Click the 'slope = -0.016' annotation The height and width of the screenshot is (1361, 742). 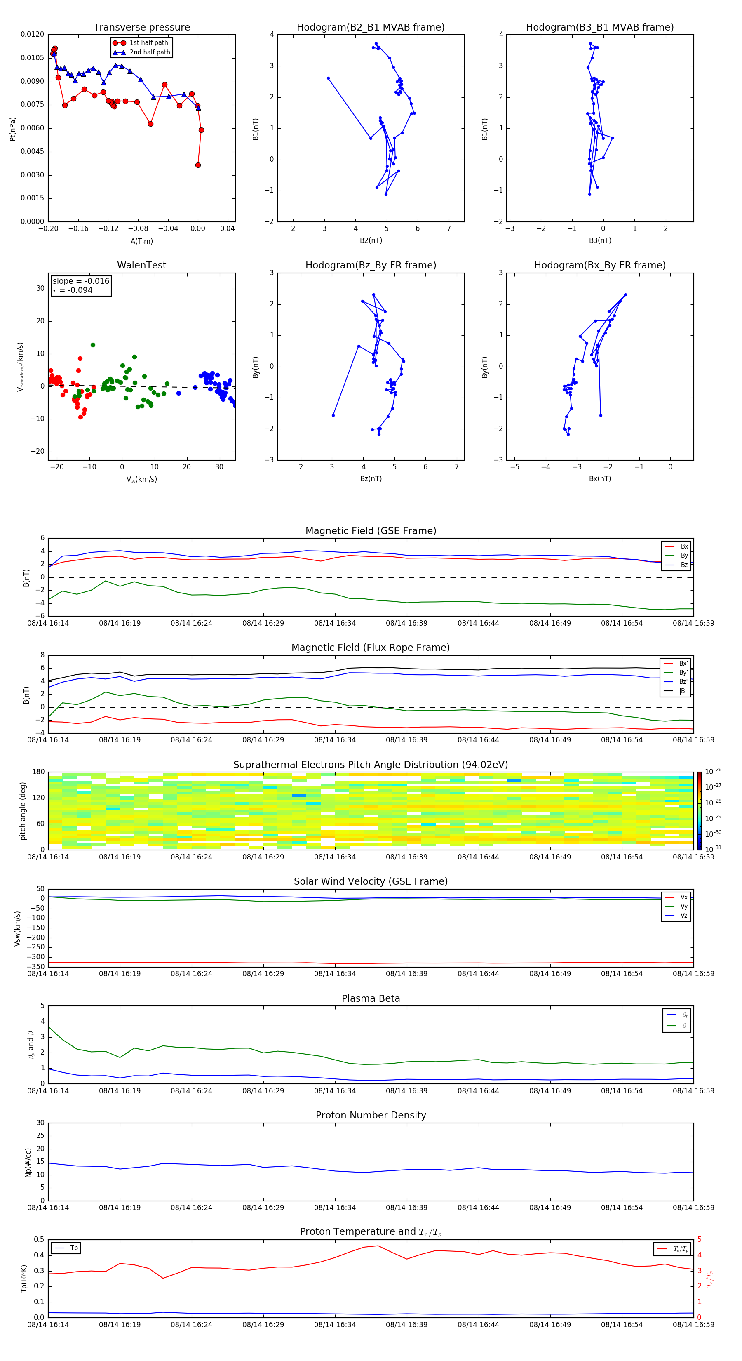click(x=81, y=281)
